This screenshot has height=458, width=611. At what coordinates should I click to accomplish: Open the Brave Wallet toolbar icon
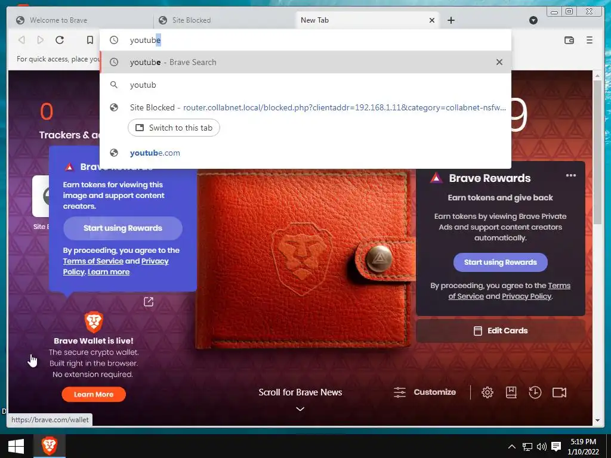click(569, 40)
